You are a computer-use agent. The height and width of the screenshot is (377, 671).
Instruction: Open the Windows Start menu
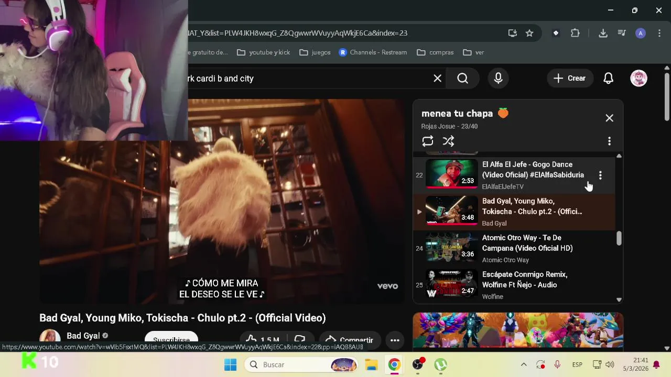click(230, 364)
